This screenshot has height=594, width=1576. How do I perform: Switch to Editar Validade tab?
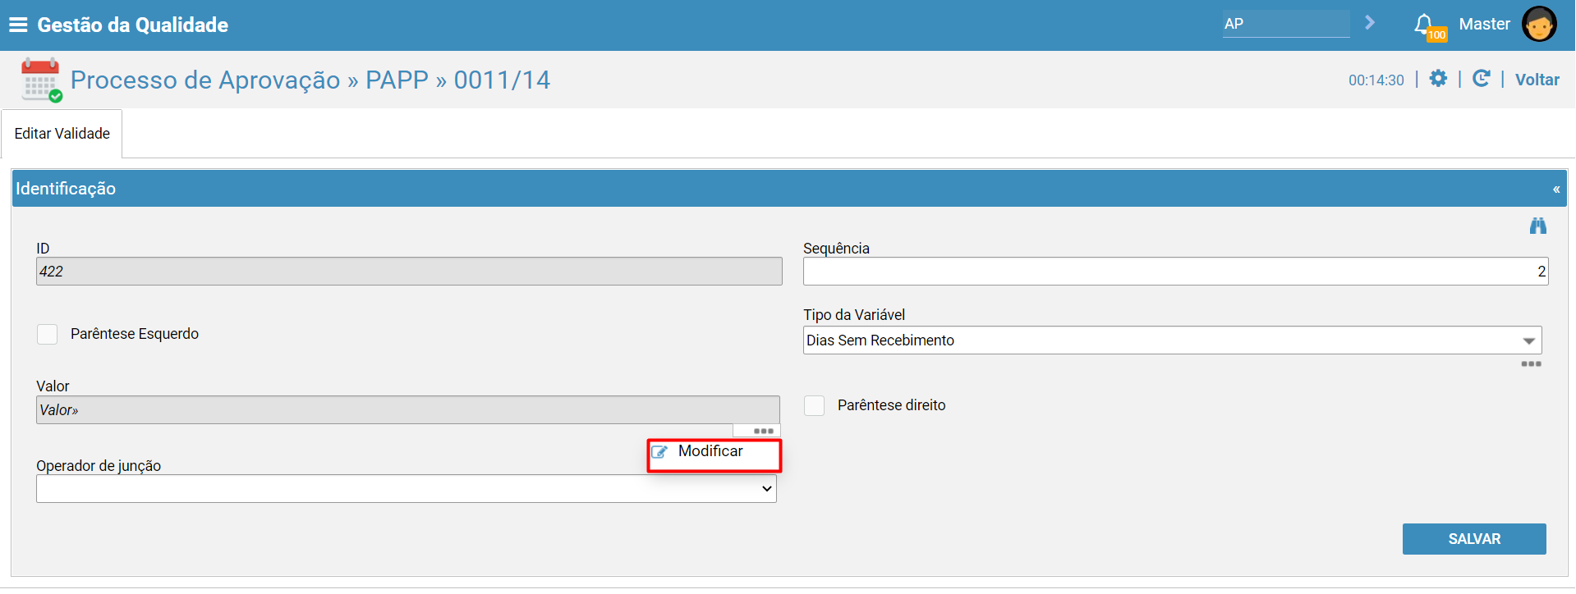[62, 134]
